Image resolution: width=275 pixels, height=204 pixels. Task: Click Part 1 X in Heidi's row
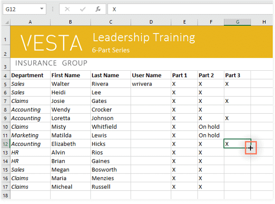tap(184, 92)
